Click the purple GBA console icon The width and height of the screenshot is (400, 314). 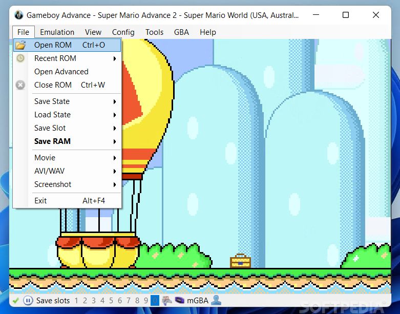click(x=180, y=301)
